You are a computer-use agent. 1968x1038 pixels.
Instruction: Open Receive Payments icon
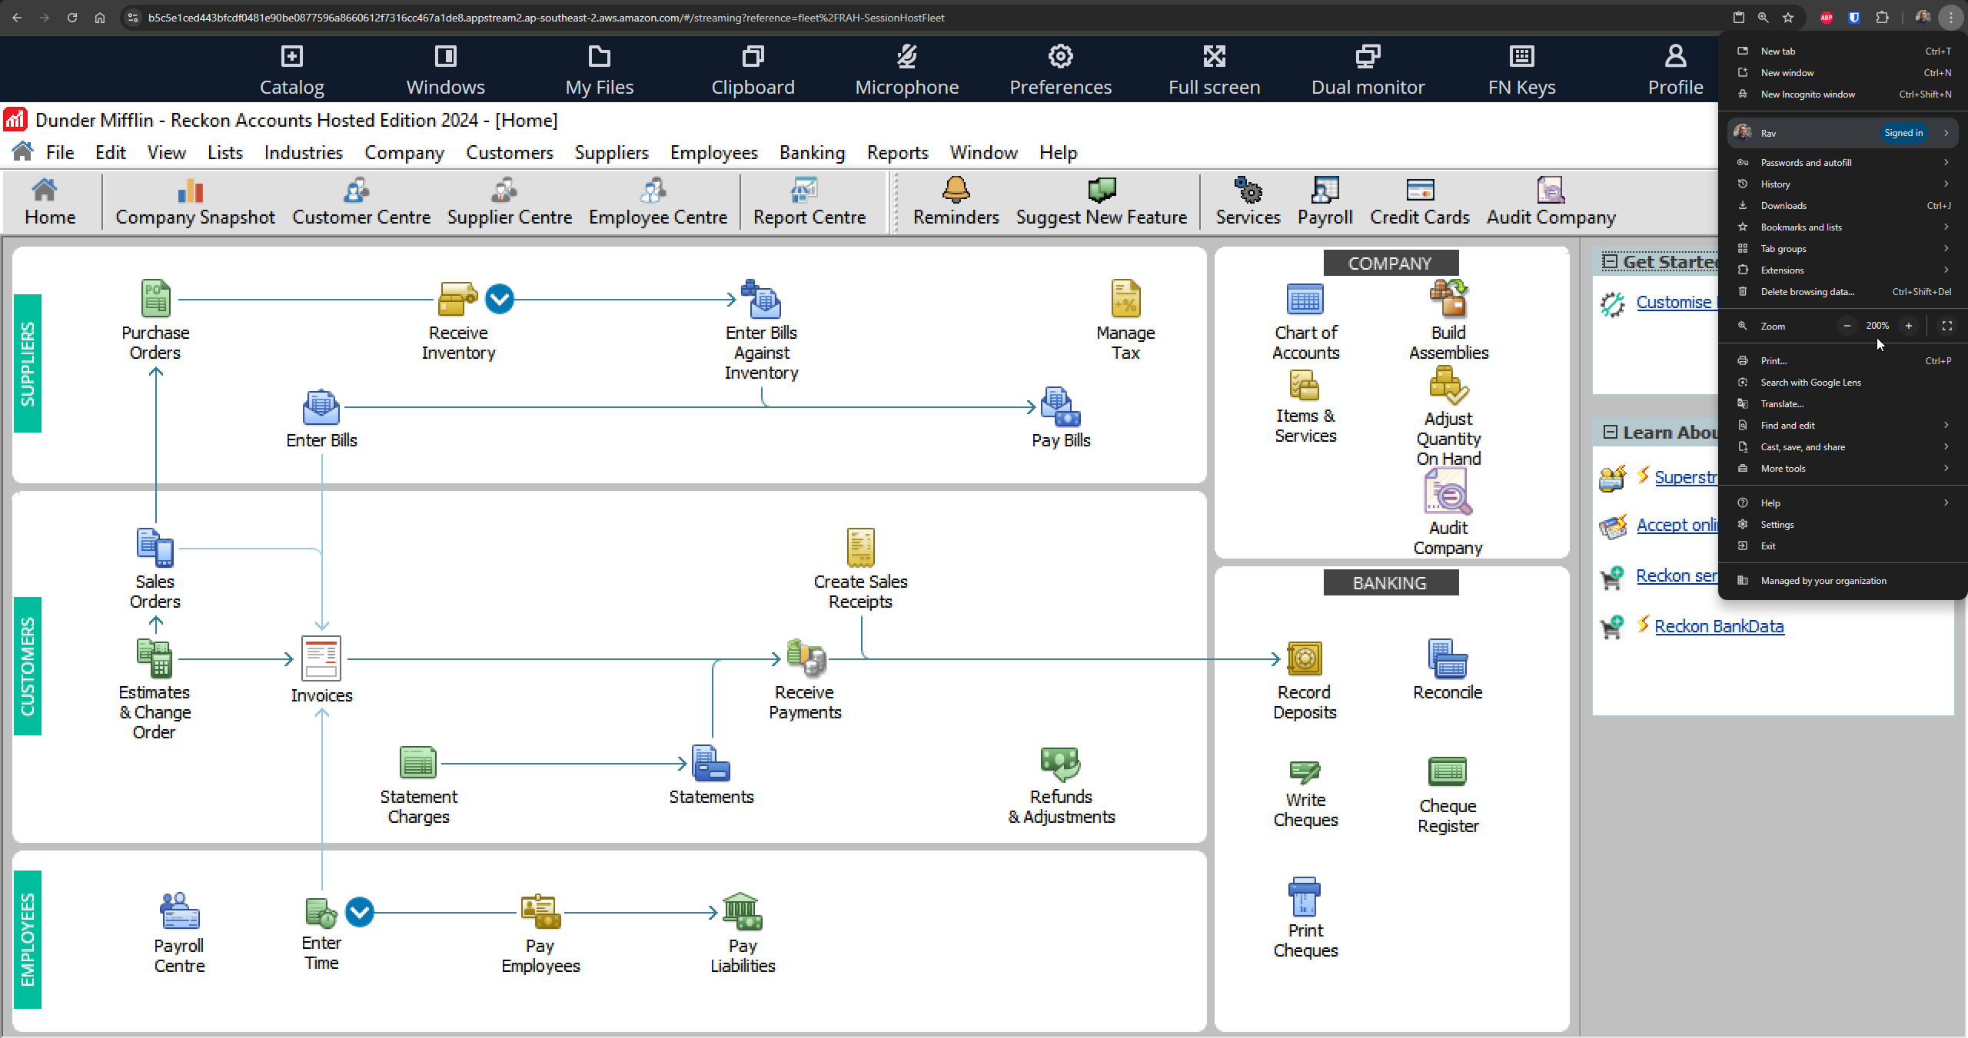tap(806, 658)
